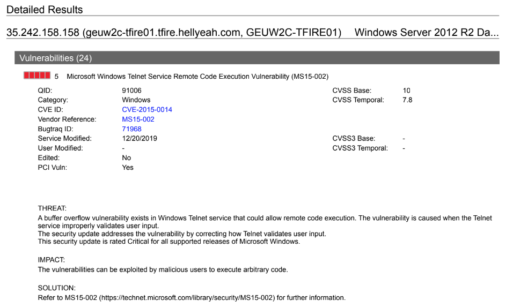Click the CVSS Temporal value 7.8
The width and height of the screenshot is (513, 308).
407,100
